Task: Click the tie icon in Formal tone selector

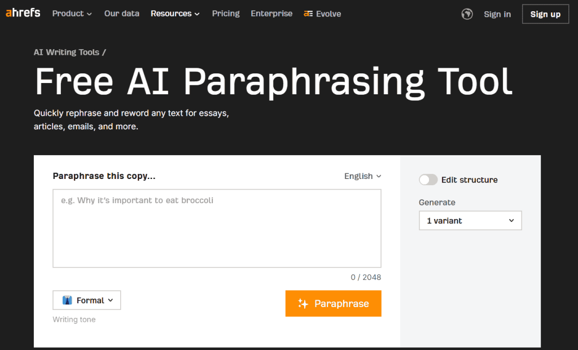Action: 67,300
